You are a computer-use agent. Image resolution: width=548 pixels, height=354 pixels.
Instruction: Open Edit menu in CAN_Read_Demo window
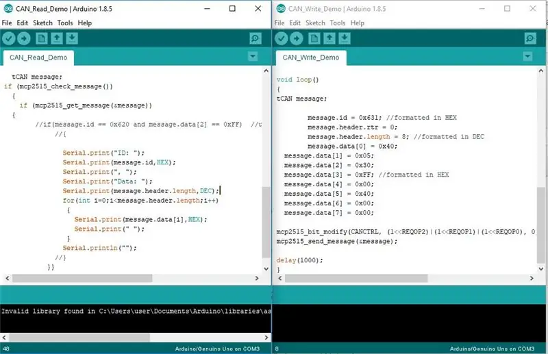click(23, 23)
